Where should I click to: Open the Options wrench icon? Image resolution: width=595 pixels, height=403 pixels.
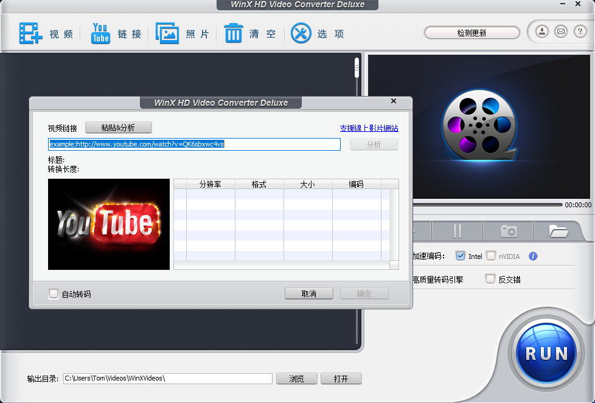pyautogui.click(x=301, y=33)
